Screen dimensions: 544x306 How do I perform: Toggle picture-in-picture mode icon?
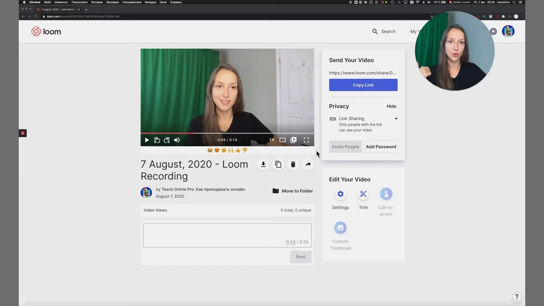(x=294, y=140)
